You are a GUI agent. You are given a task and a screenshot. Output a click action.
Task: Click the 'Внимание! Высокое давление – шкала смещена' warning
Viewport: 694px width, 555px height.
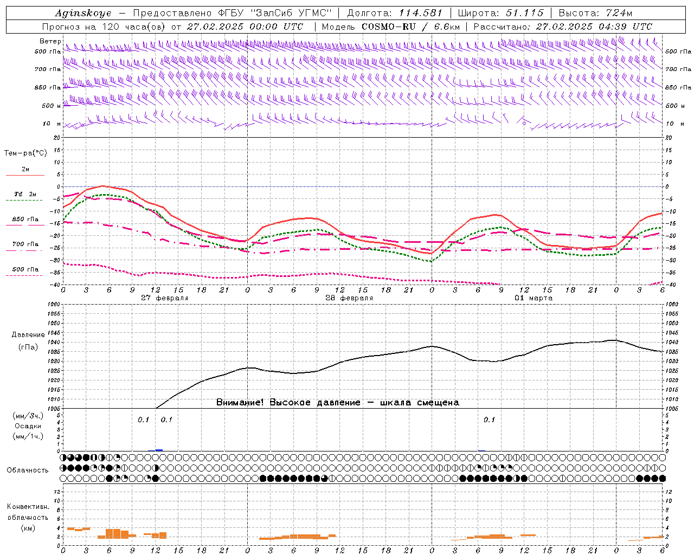[338, 402]
